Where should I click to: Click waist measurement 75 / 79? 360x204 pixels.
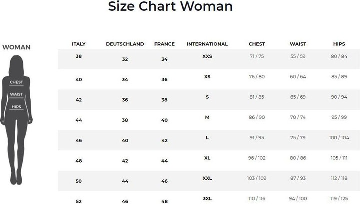[298, 137]
